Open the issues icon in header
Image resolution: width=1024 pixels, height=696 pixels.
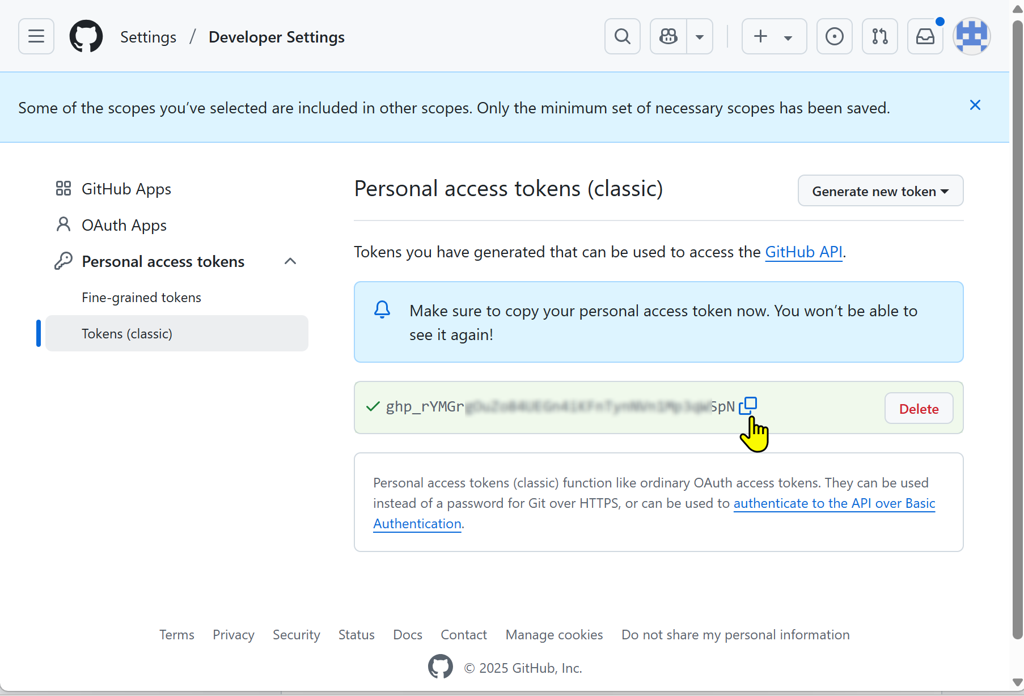(834, 37)
